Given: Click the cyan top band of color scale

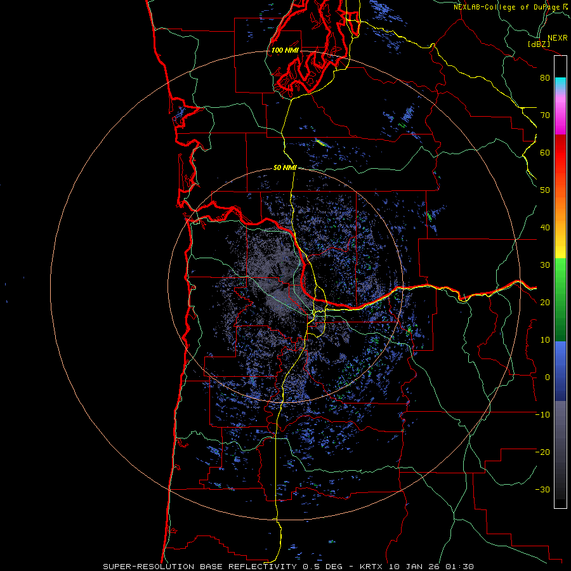Looking at the screenshot, I should point(560,84).
